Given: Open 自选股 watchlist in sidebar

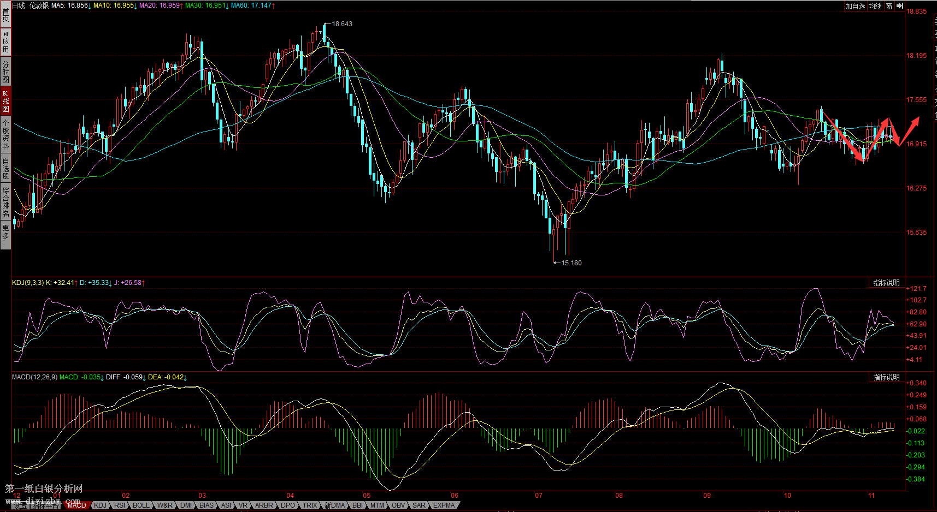Looking at the screenshot, I should (x=5, y=168).
